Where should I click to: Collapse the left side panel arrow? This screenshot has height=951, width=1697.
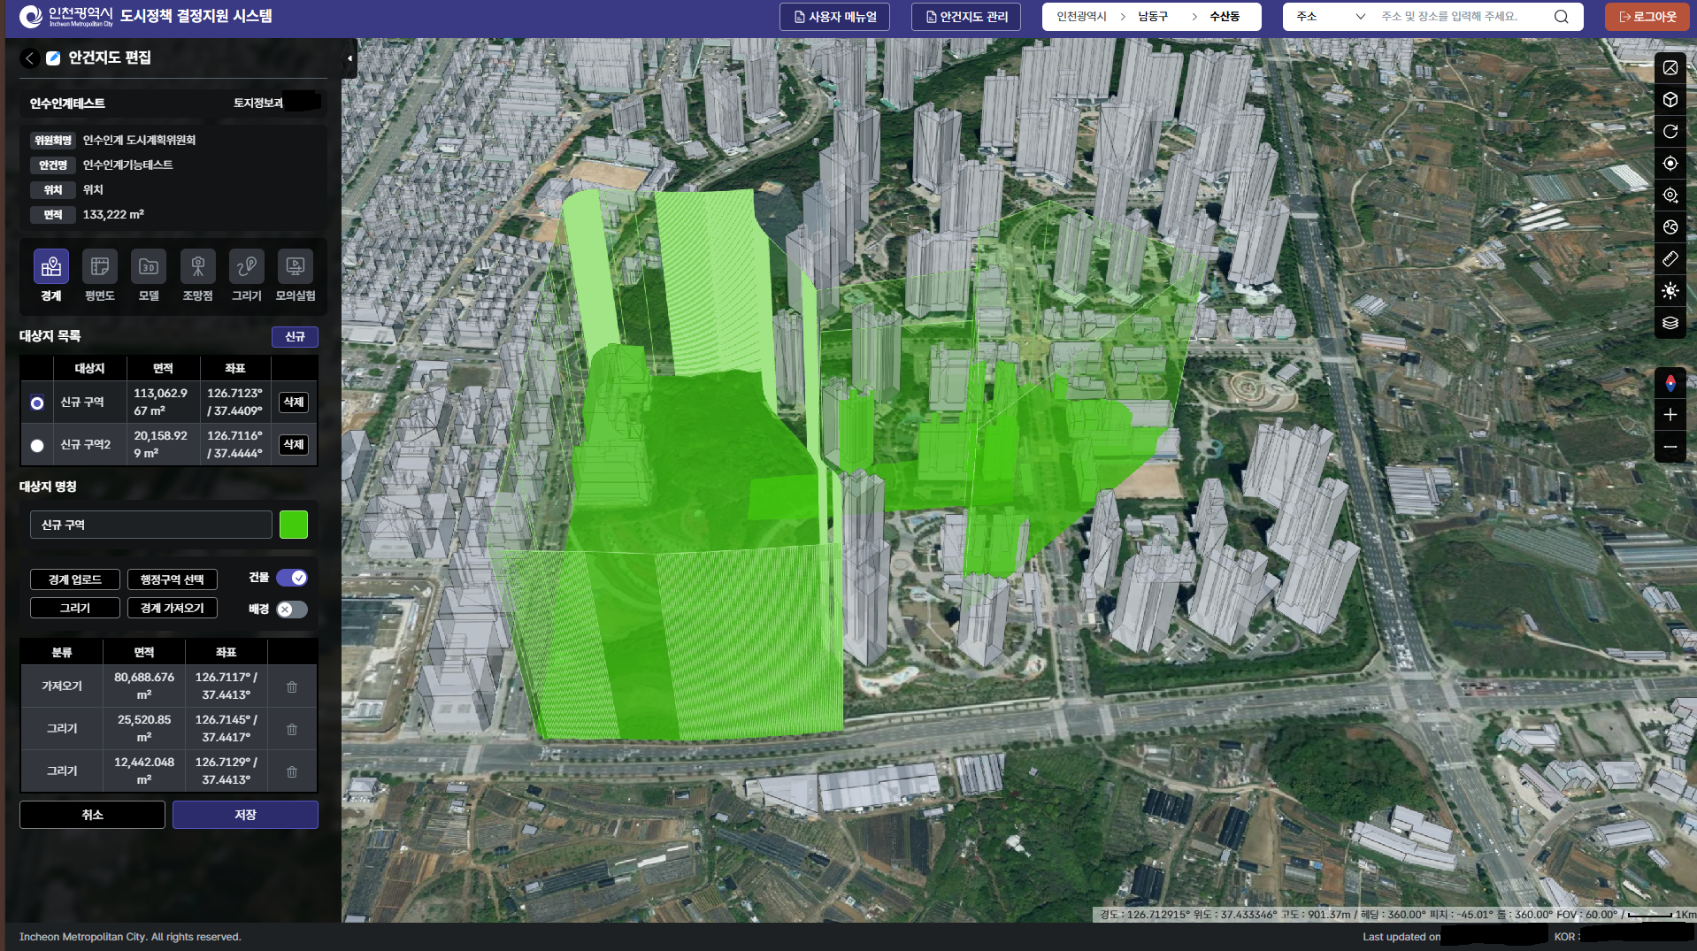point(349,58)
